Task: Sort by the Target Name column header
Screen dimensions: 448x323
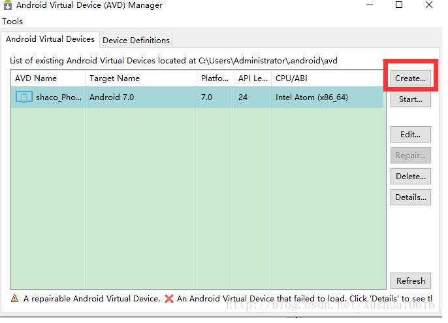Action: (141, 78)
